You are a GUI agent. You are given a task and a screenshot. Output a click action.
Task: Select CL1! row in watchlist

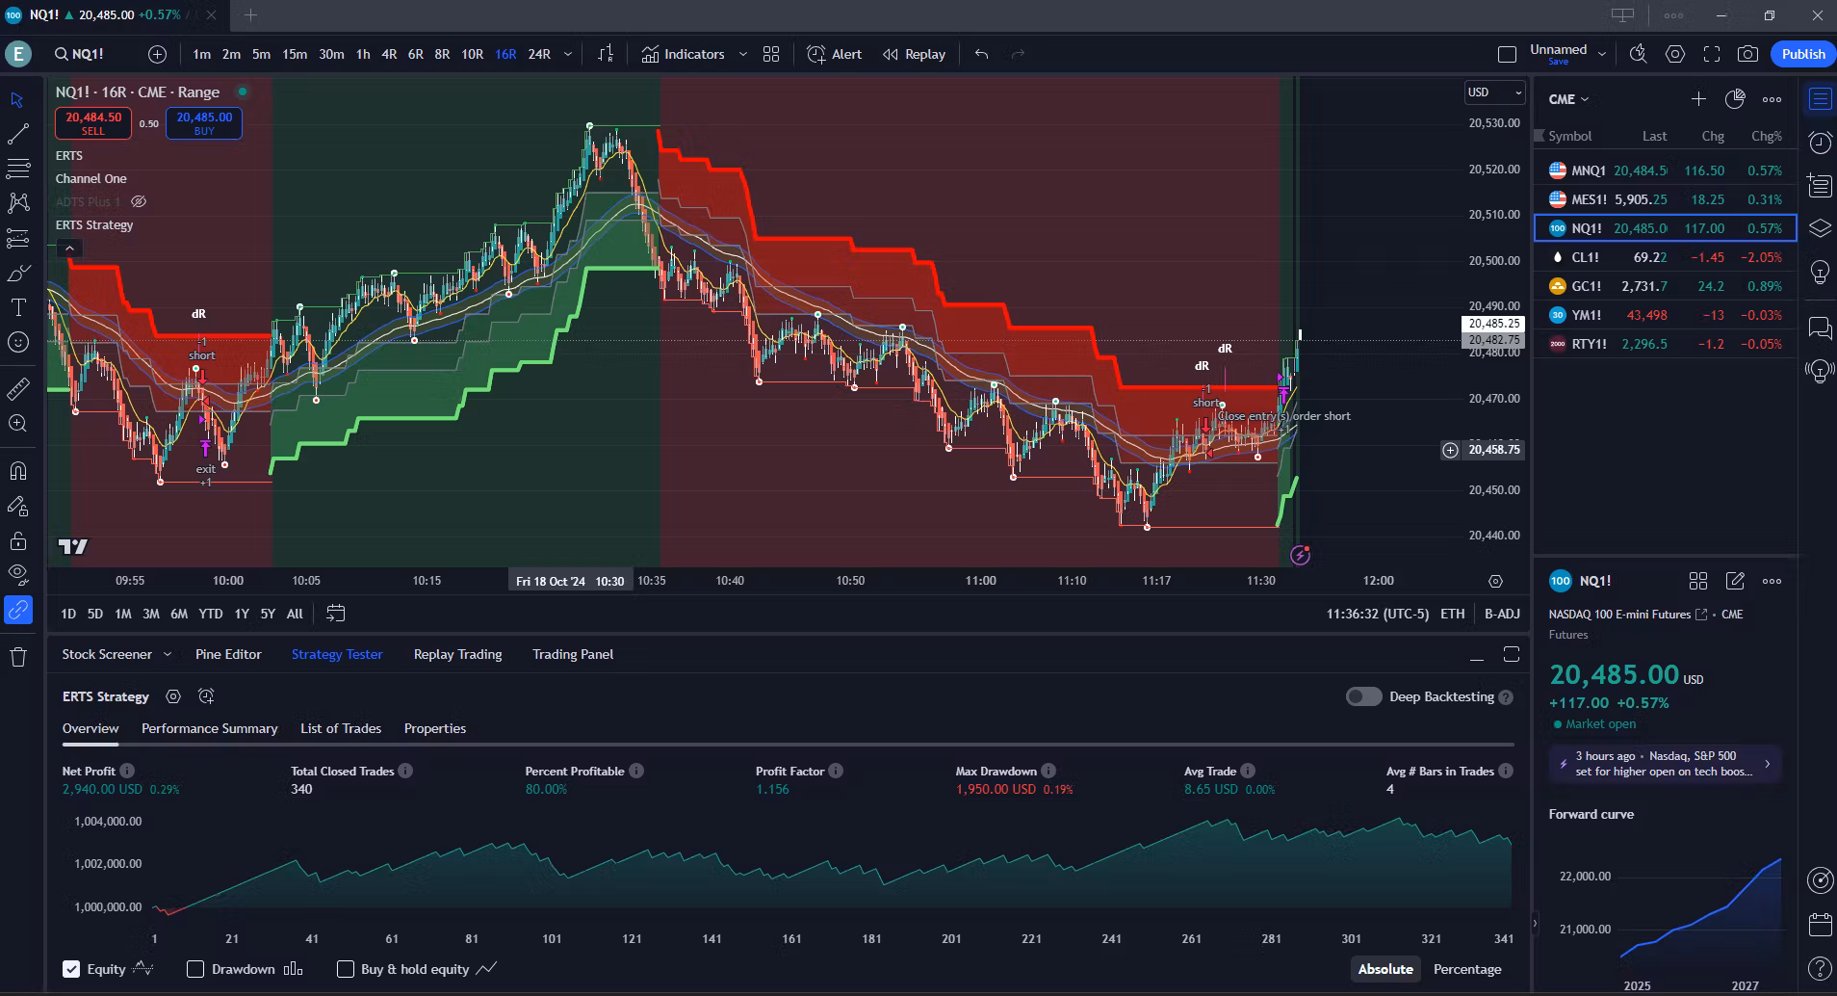[1665, 257]
